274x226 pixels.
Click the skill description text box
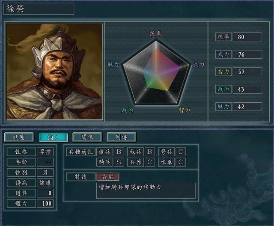146,191
